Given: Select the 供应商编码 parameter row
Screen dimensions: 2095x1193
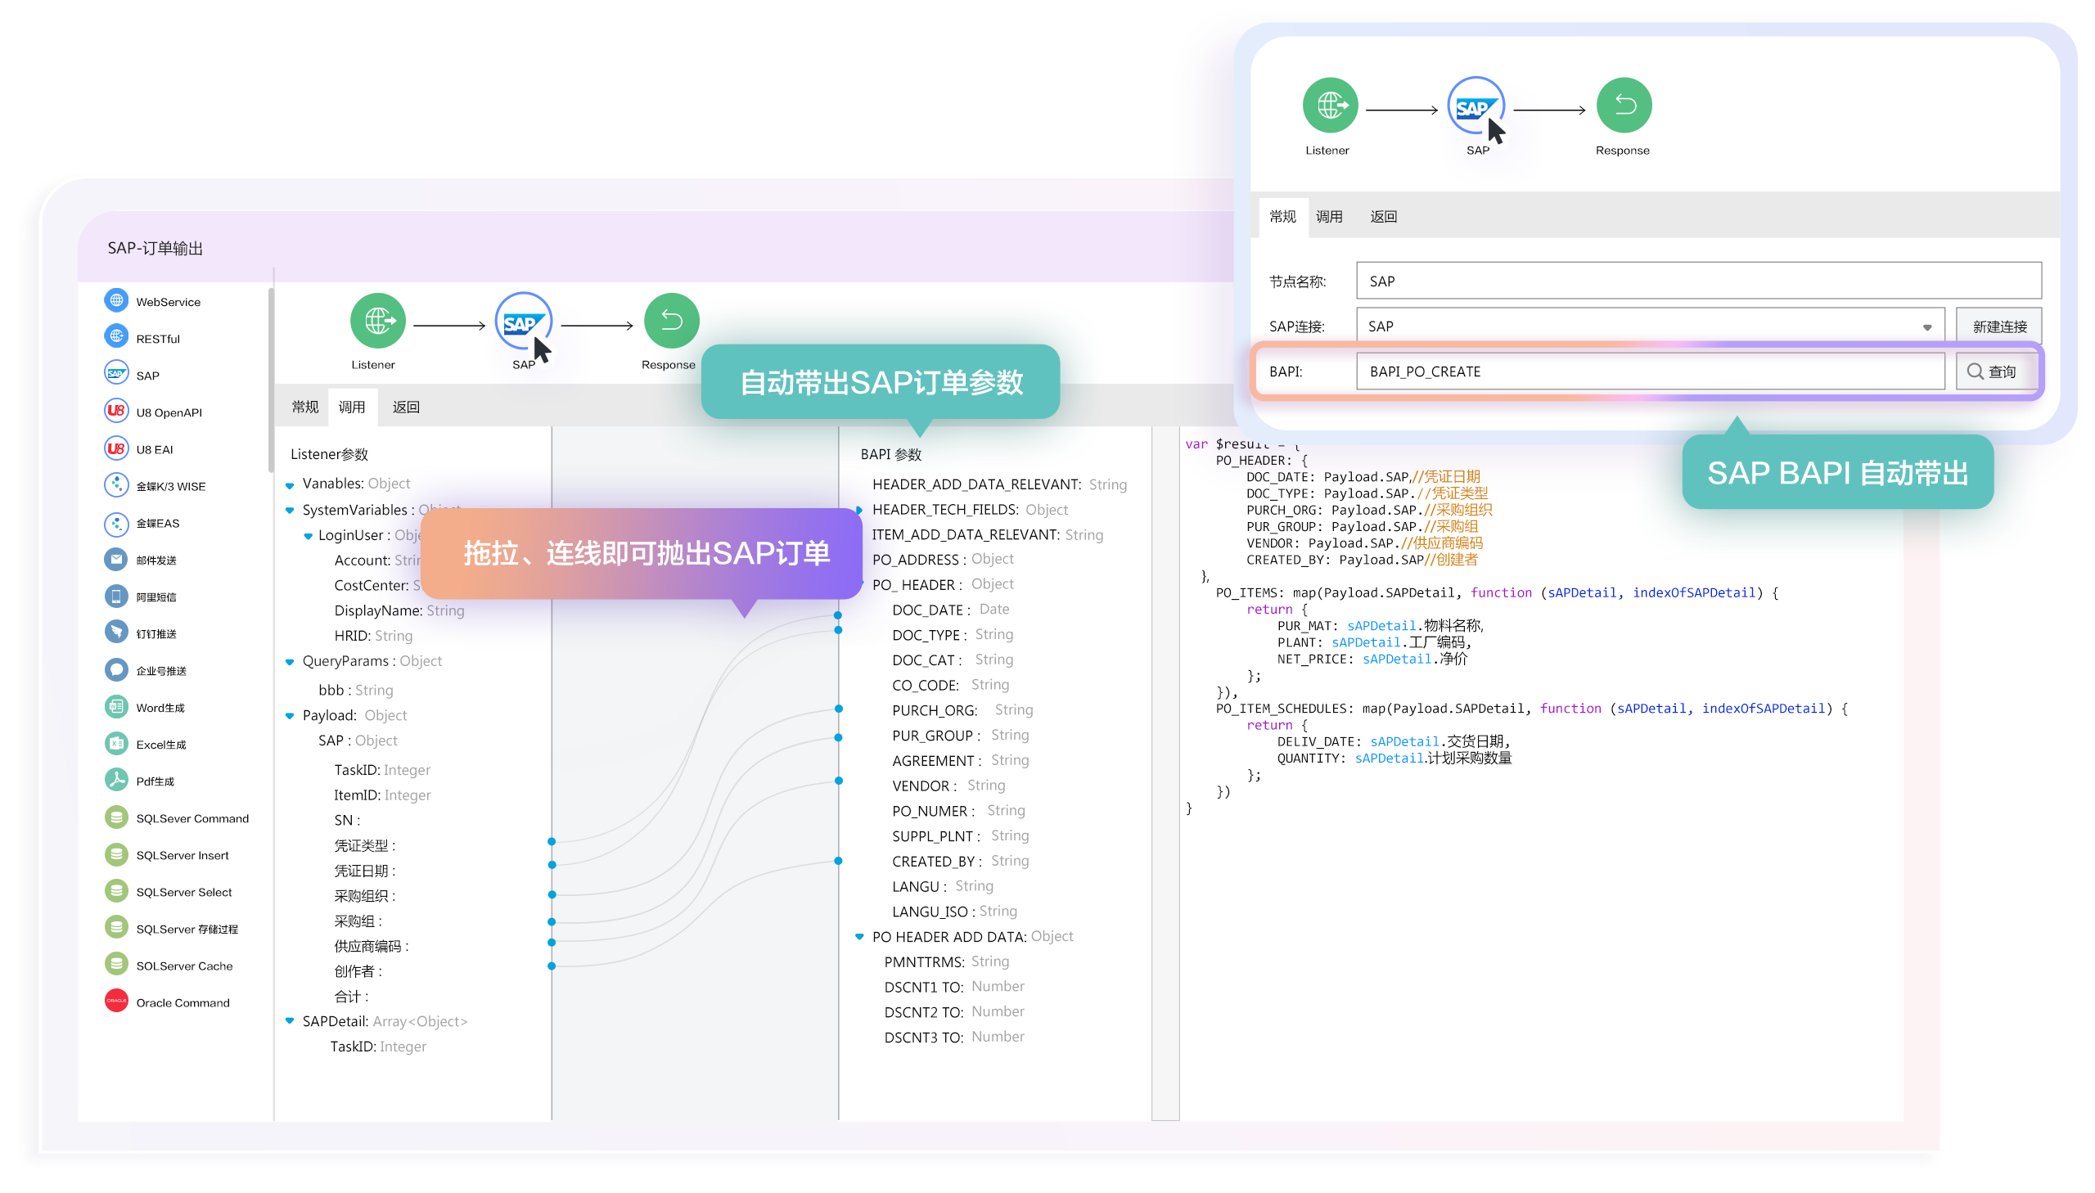Looking at the screenshot, I should click(x=372, y=946).
